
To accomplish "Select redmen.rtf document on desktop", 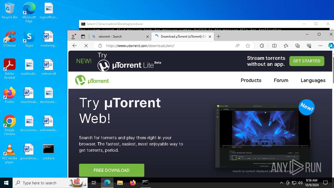I will pos(49,67).
